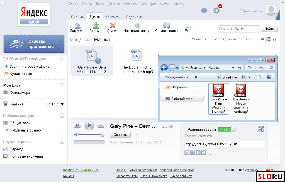Open Фотки in top navigation
The width and height of the screenshot is (285, 182).
pyautogui.click(x=165, y=4)
